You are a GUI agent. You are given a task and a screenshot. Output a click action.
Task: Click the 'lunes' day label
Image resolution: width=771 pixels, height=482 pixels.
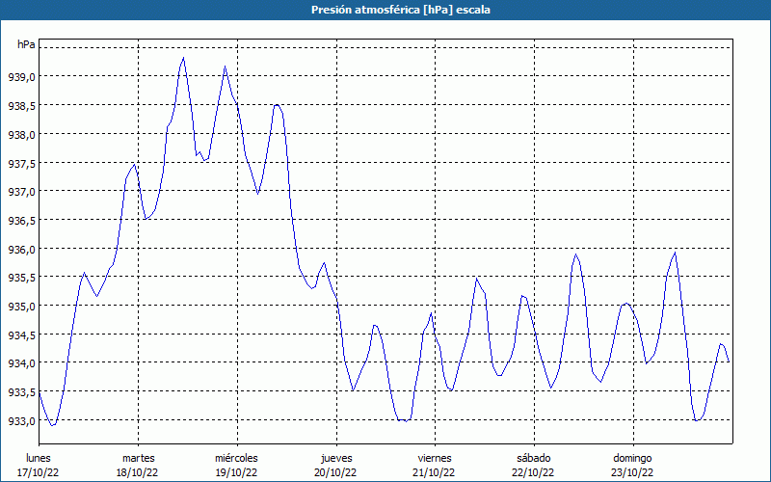pos(39,458)
